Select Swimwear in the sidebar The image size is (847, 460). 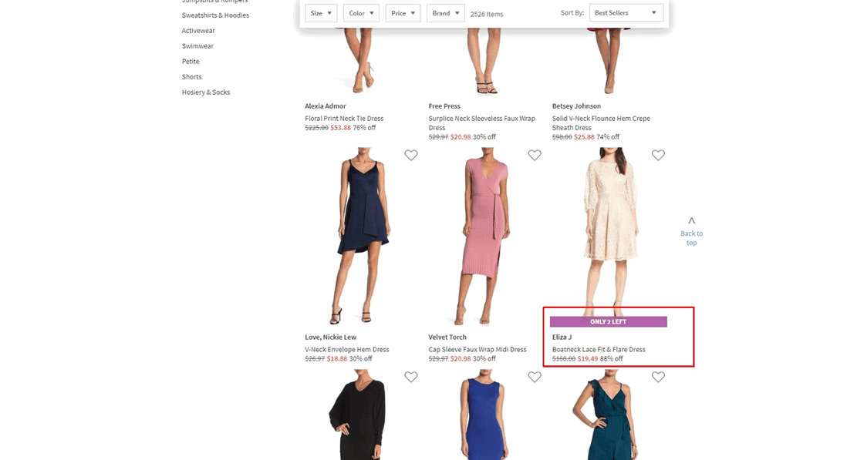(197, 45)
